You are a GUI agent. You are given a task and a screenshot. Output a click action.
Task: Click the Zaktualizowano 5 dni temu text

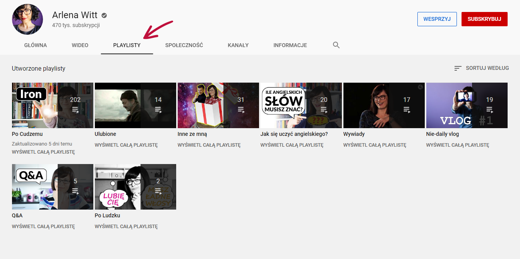click(42, 144)
